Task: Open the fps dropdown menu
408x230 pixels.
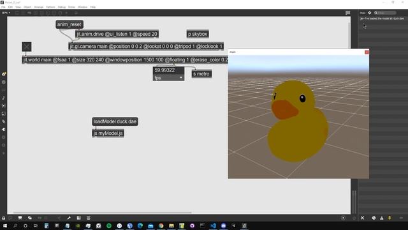Action: click(168, 78)
